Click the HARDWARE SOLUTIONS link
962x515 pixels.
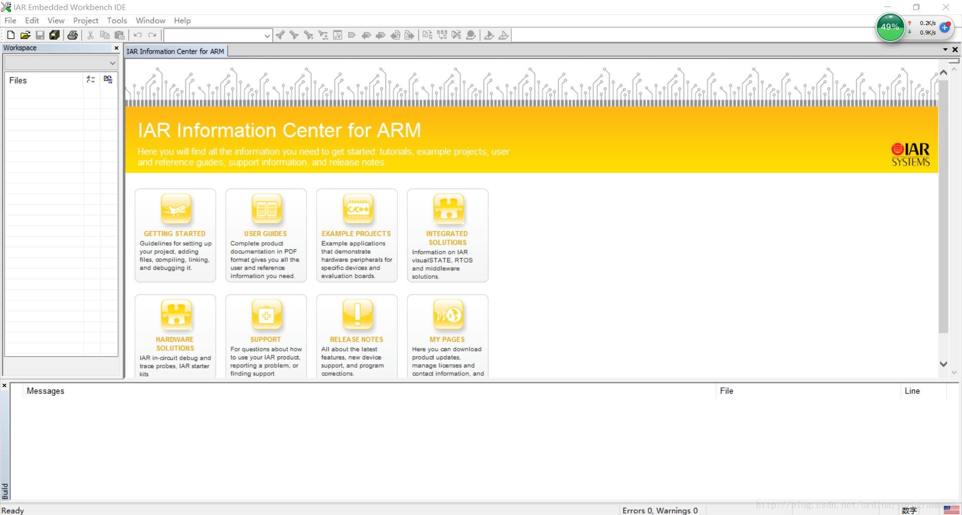point(175,344)
